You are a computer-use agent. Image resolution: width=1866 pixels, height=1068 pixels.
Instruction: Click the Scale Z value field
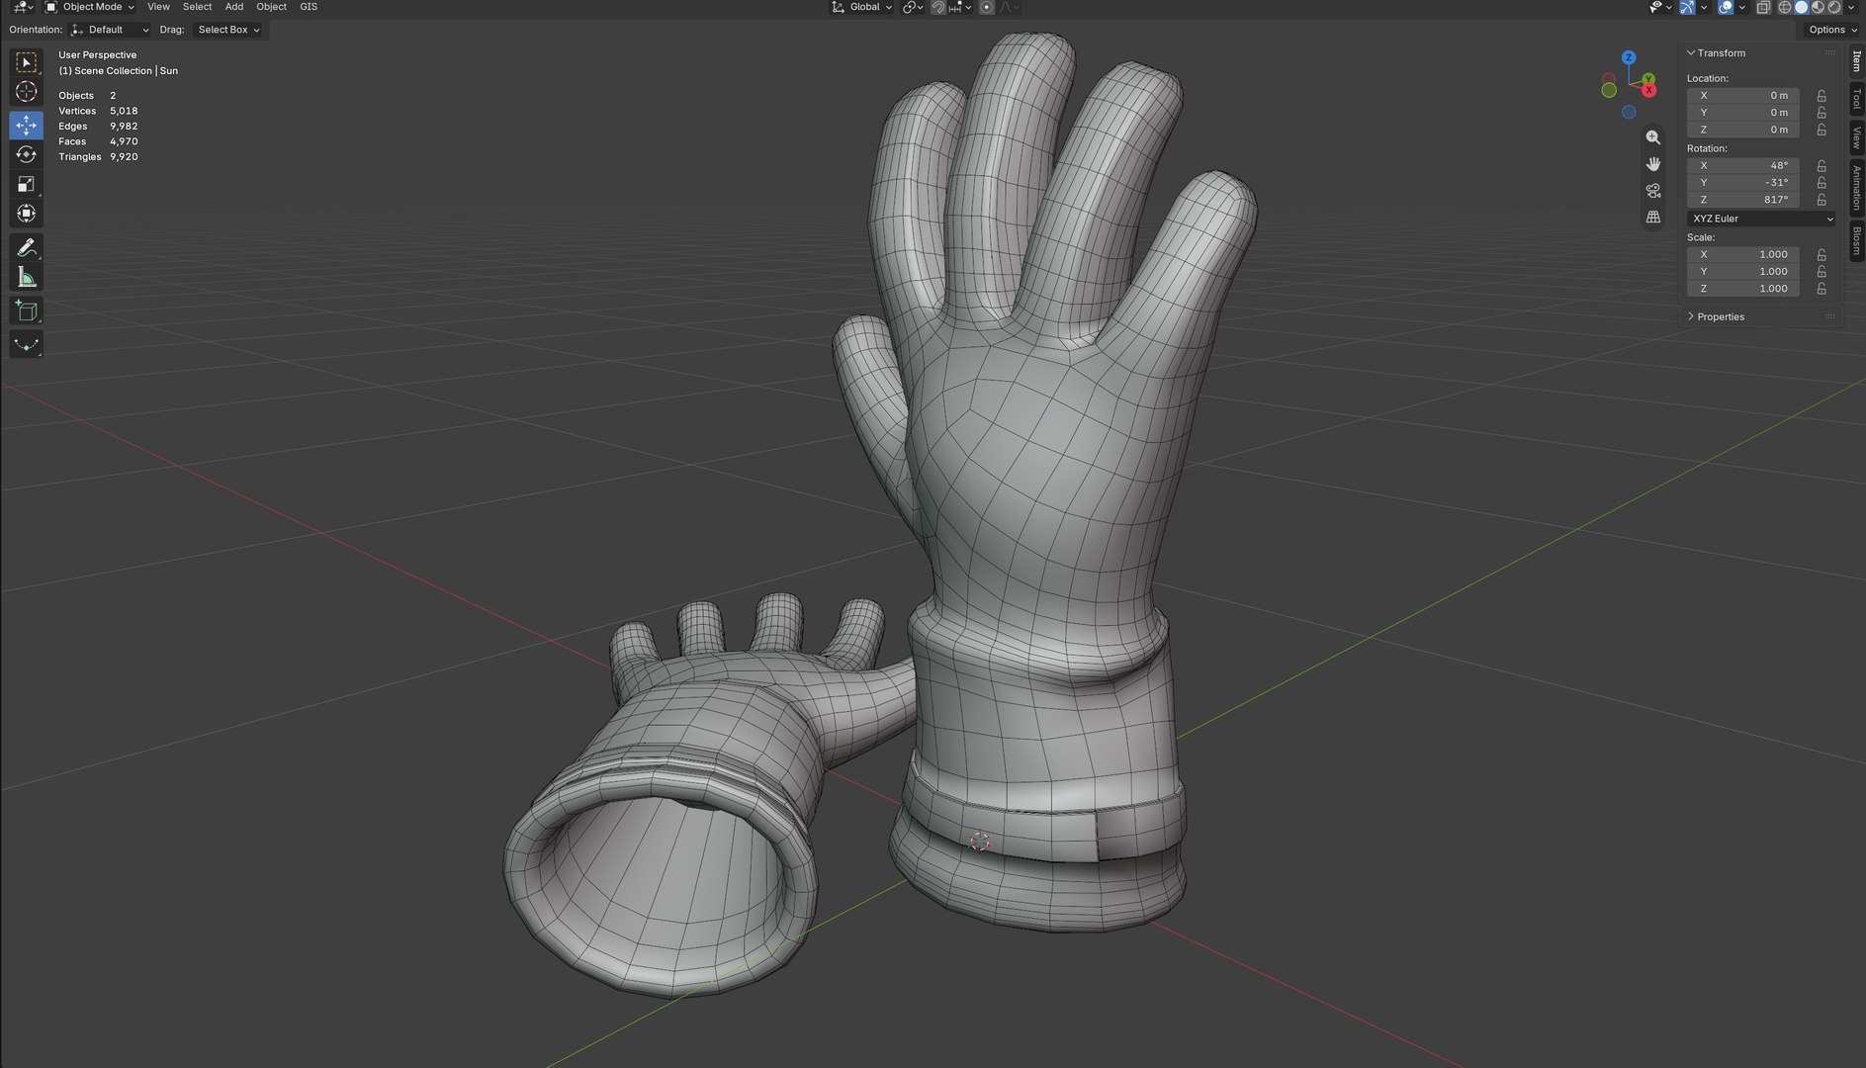[1742, 289]
